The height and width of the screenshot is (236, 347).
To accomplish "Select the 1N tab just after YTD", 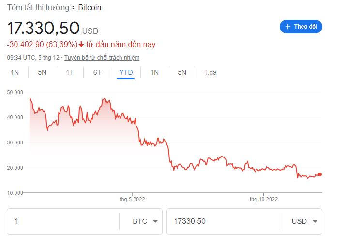I will [154, 72].
